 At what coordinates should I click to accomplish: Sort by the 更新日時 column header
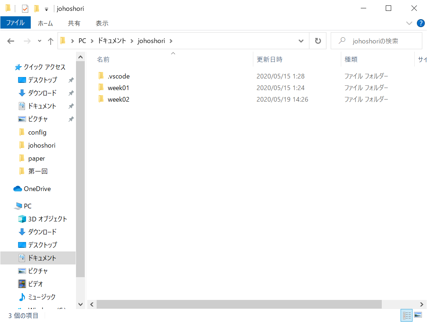tap(269, 59)
